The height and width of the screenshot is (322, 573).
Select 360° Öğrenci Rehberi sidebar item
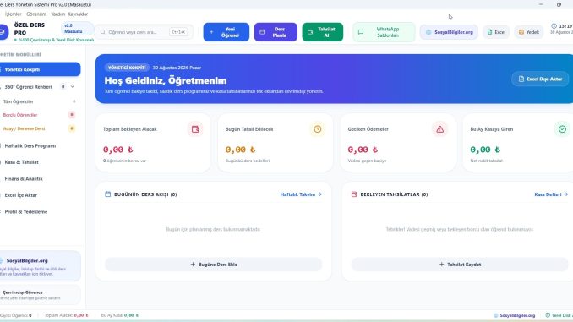pyautogui.click(x=28, y=86)
